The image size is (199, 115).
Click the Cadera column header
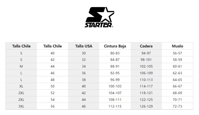[146, 46]
